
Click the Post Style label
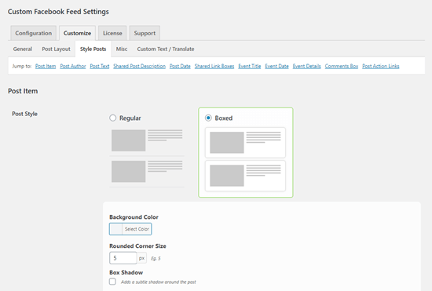click(x=24, y=114)
